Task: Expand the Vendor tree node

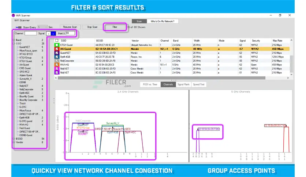Action: [x=14, y=142]
